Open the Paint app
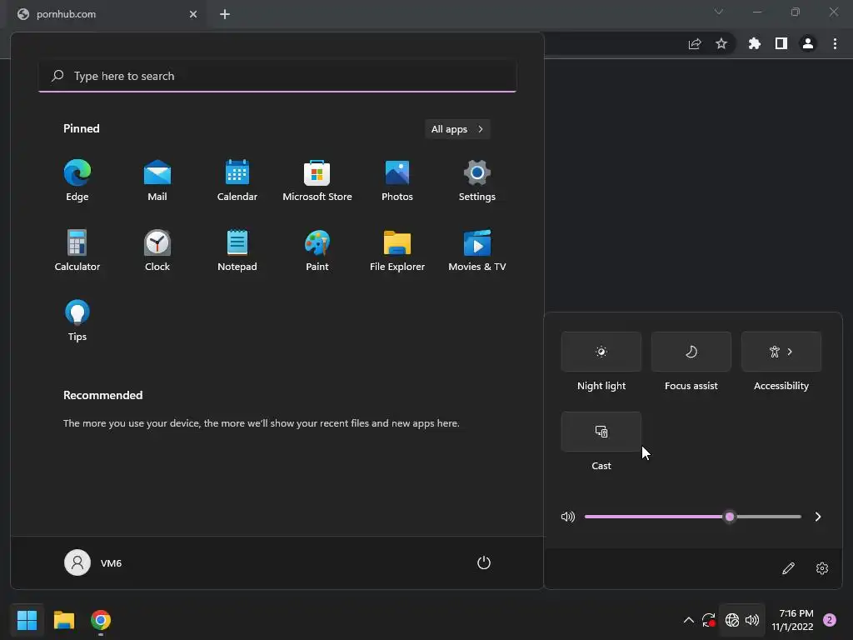The width and height of the screenshot is (853, 640). pos(317,250)
